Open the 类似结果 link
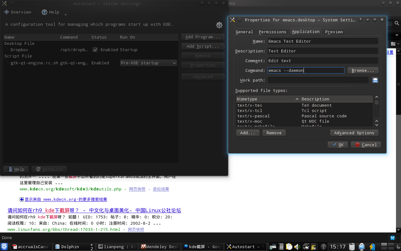This screenshot has height=251, width=401. coord(161,189)
